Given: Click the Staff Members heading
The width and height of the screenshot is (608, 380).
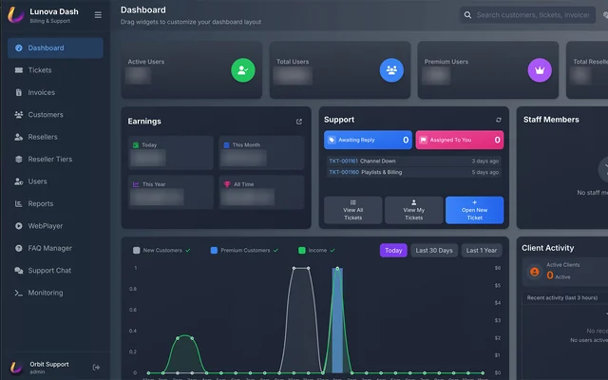Looking at the screenshot, I should 551,120.
